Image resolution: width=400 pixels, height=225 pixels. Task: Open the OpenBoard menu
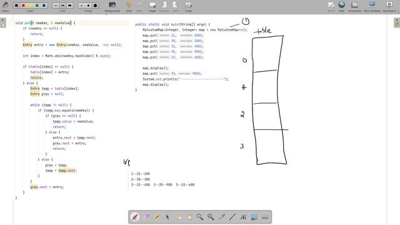pos(389,6)
